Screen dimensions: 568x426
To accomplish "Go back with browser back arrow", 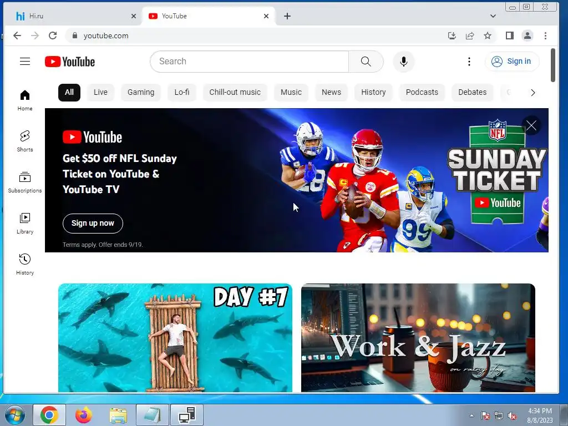I will click(x=17, y=35).
